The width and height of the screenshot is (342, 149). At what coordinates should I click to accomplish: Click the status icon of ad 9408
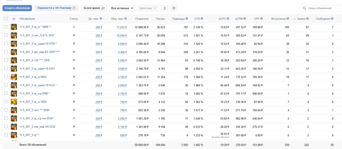pyautogui.click(x=74, y=27)
